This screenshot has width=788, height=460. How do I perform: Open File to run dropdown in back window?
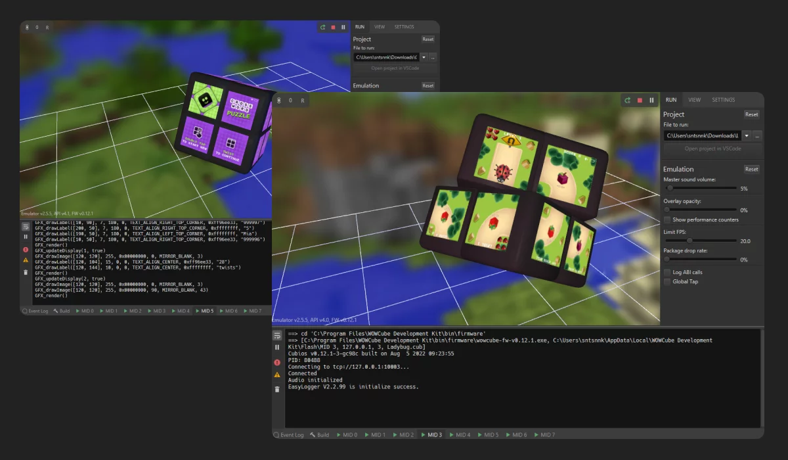coord(424,57)
